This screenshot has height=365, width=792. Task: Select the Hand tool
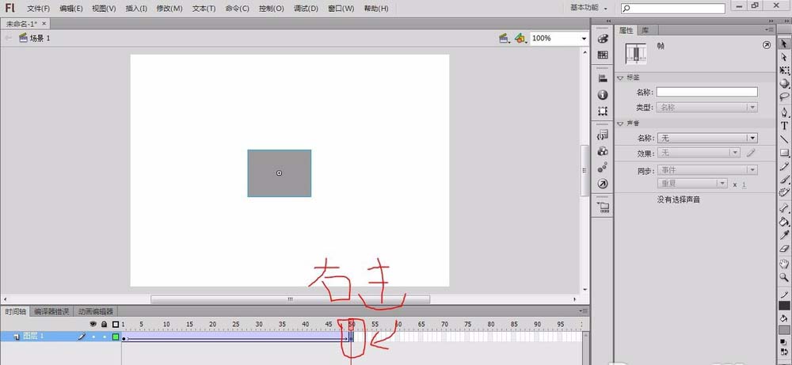[784, 263]
